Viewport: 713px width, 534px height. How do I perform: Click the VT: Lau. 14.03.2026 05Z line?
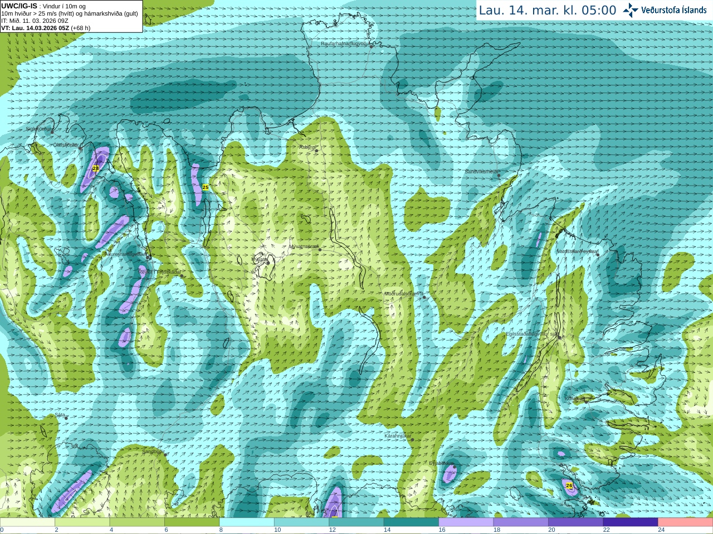click(46, 28)
